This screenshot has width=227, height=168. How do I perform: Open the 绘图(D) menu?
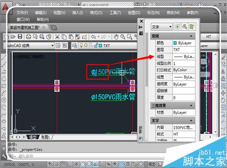coord(134,13)
